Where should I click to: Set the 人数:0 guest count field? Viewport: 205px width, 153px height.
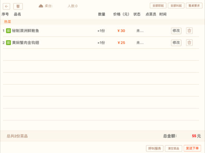pos(72,6)
